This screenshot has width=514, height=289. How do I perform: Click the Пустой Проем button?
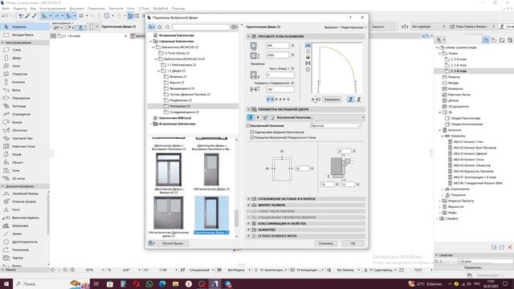pos(173,243)
